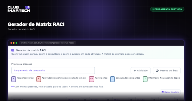
Task: Click the Com muitas pessoas scroll tip text
Action: click(59, 87)
